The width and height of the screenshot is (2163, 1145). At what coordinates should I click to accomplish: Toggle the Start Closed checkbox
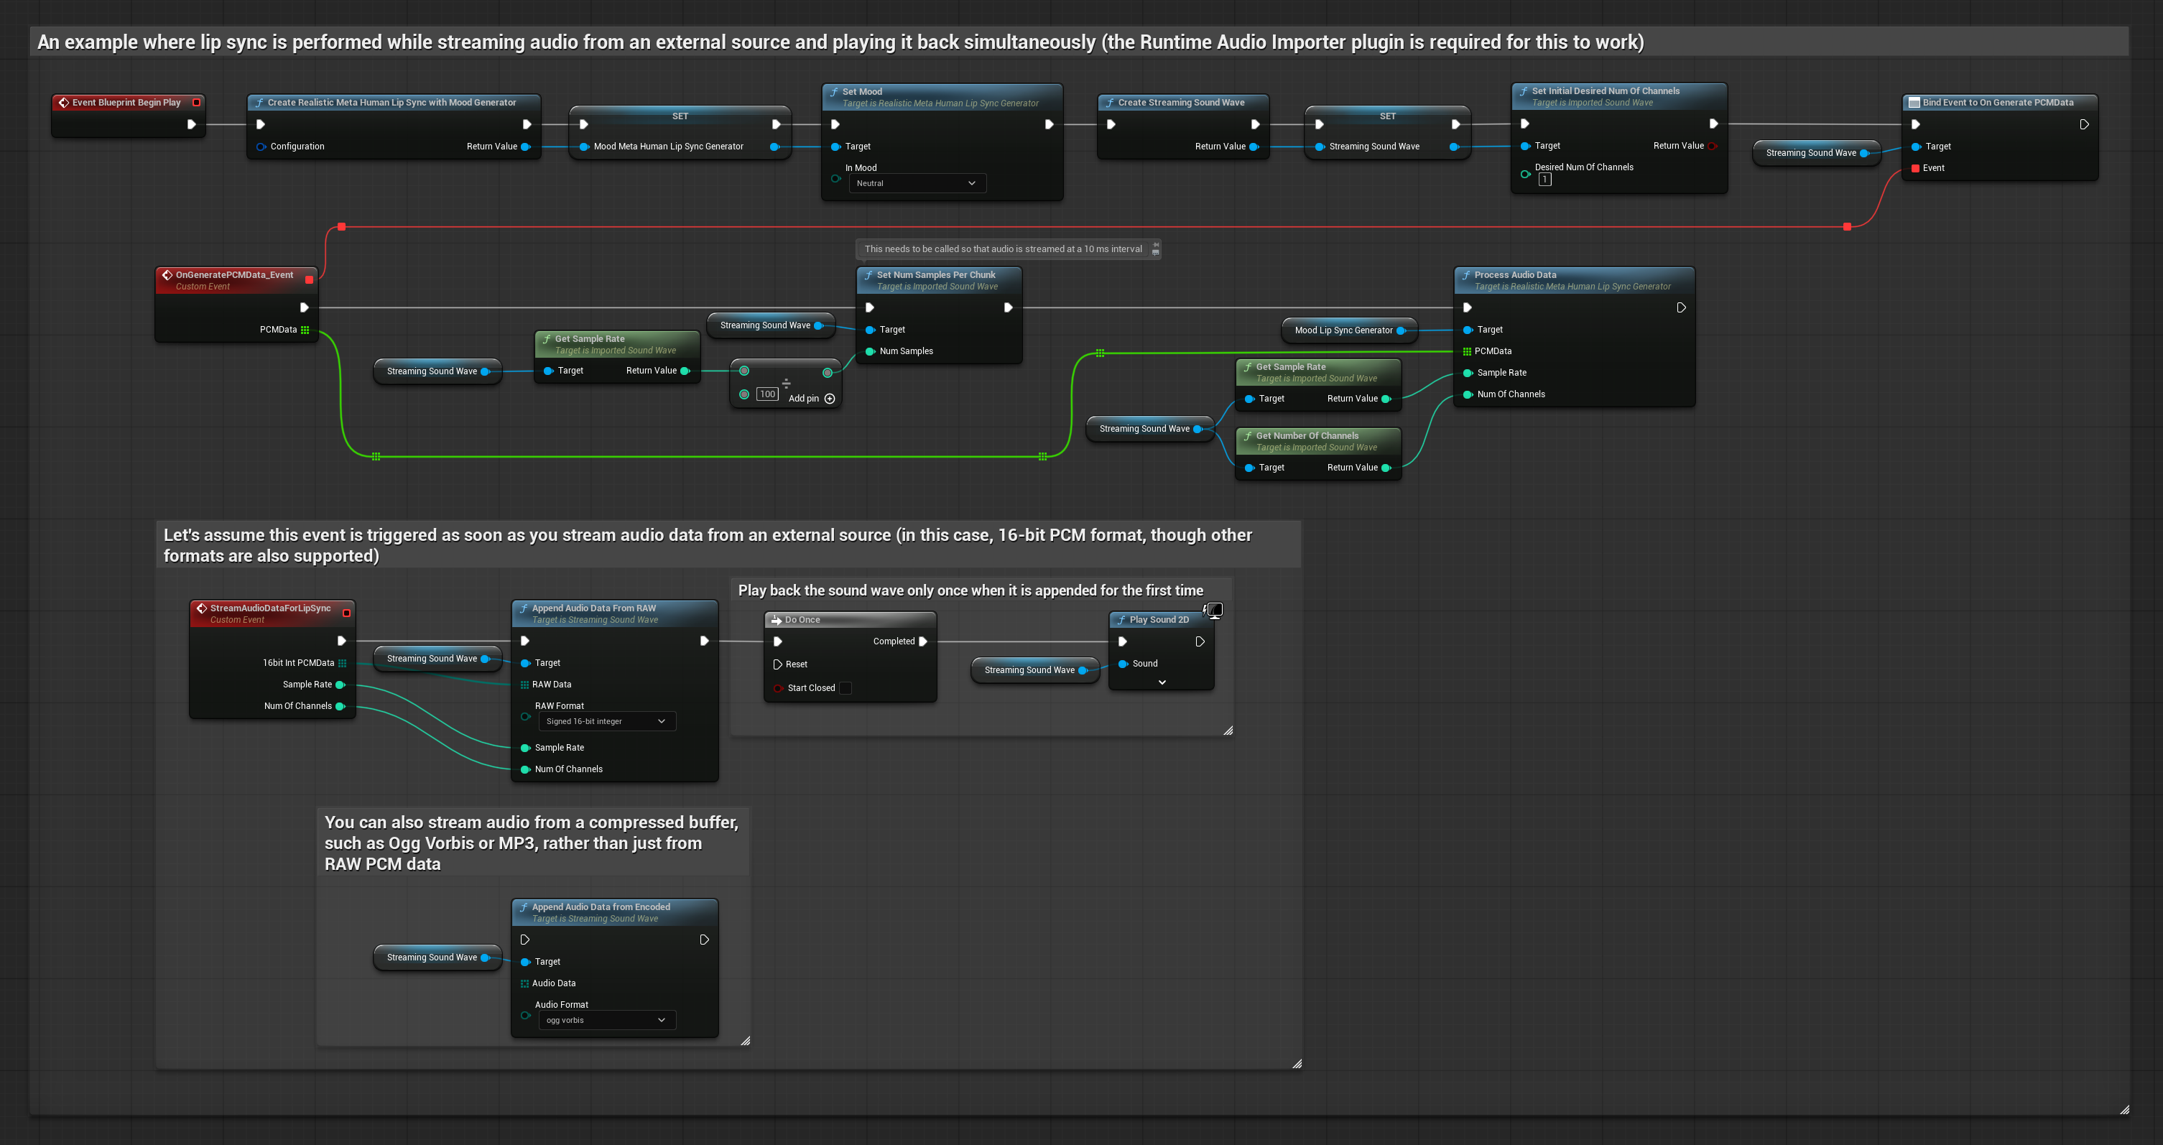(846, 688)
